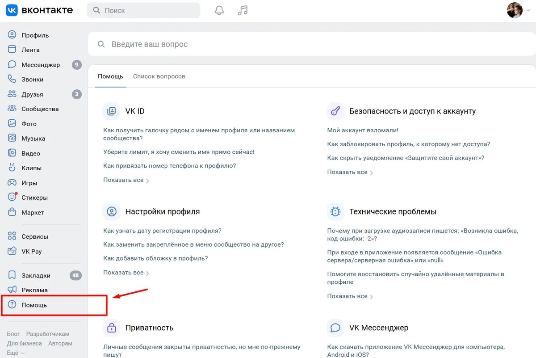Viewport: 536px width, 358px height.
Task: Open Как скрыть уведомление «Защитите свой аккаунт»?
Action: [406, 158]
